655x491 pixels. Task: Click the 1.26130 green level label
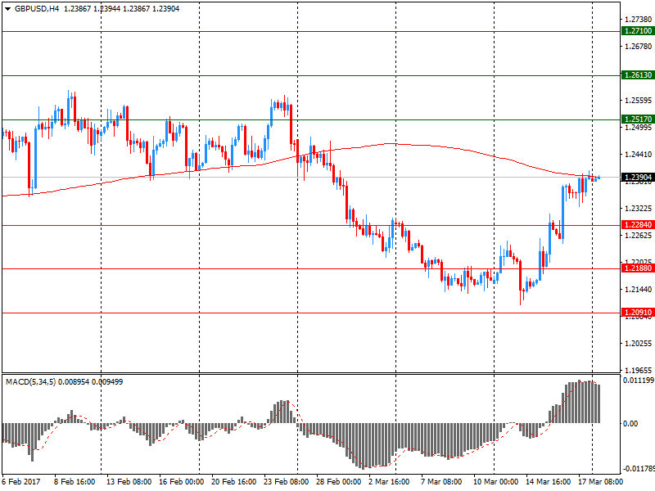coord(638,75)
